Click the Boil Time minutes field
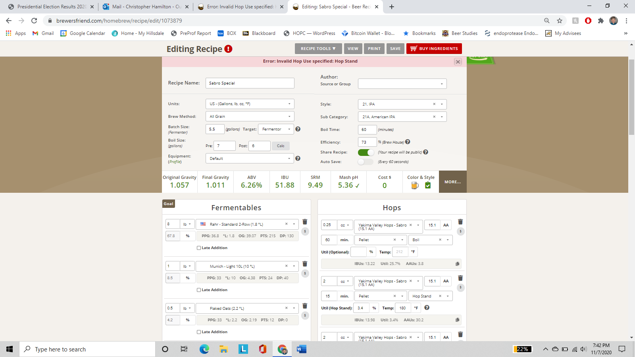 (x=368, y=130)
